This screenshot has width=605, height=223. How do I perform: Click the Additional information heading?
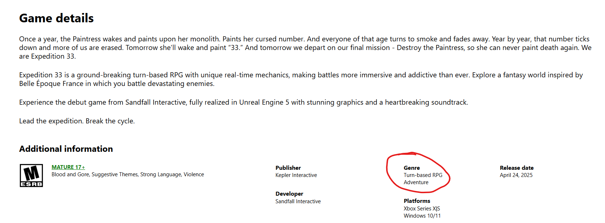(x=66, y=149)
